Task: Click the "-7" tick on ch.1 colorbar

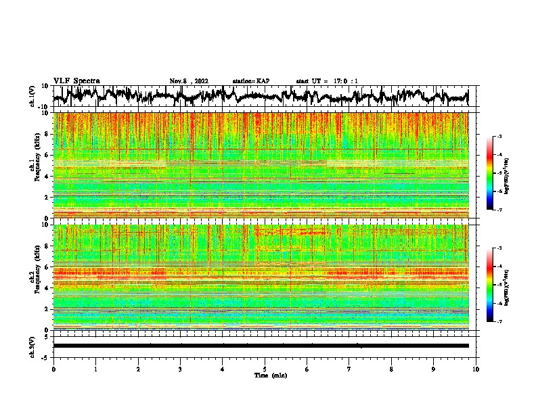Action: 499,210
